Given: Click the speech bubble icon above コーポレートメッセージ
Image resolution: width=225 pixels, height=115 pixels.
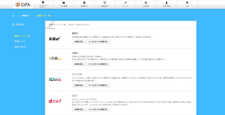Looking at the screenshot, I should (x=43, y=2).
